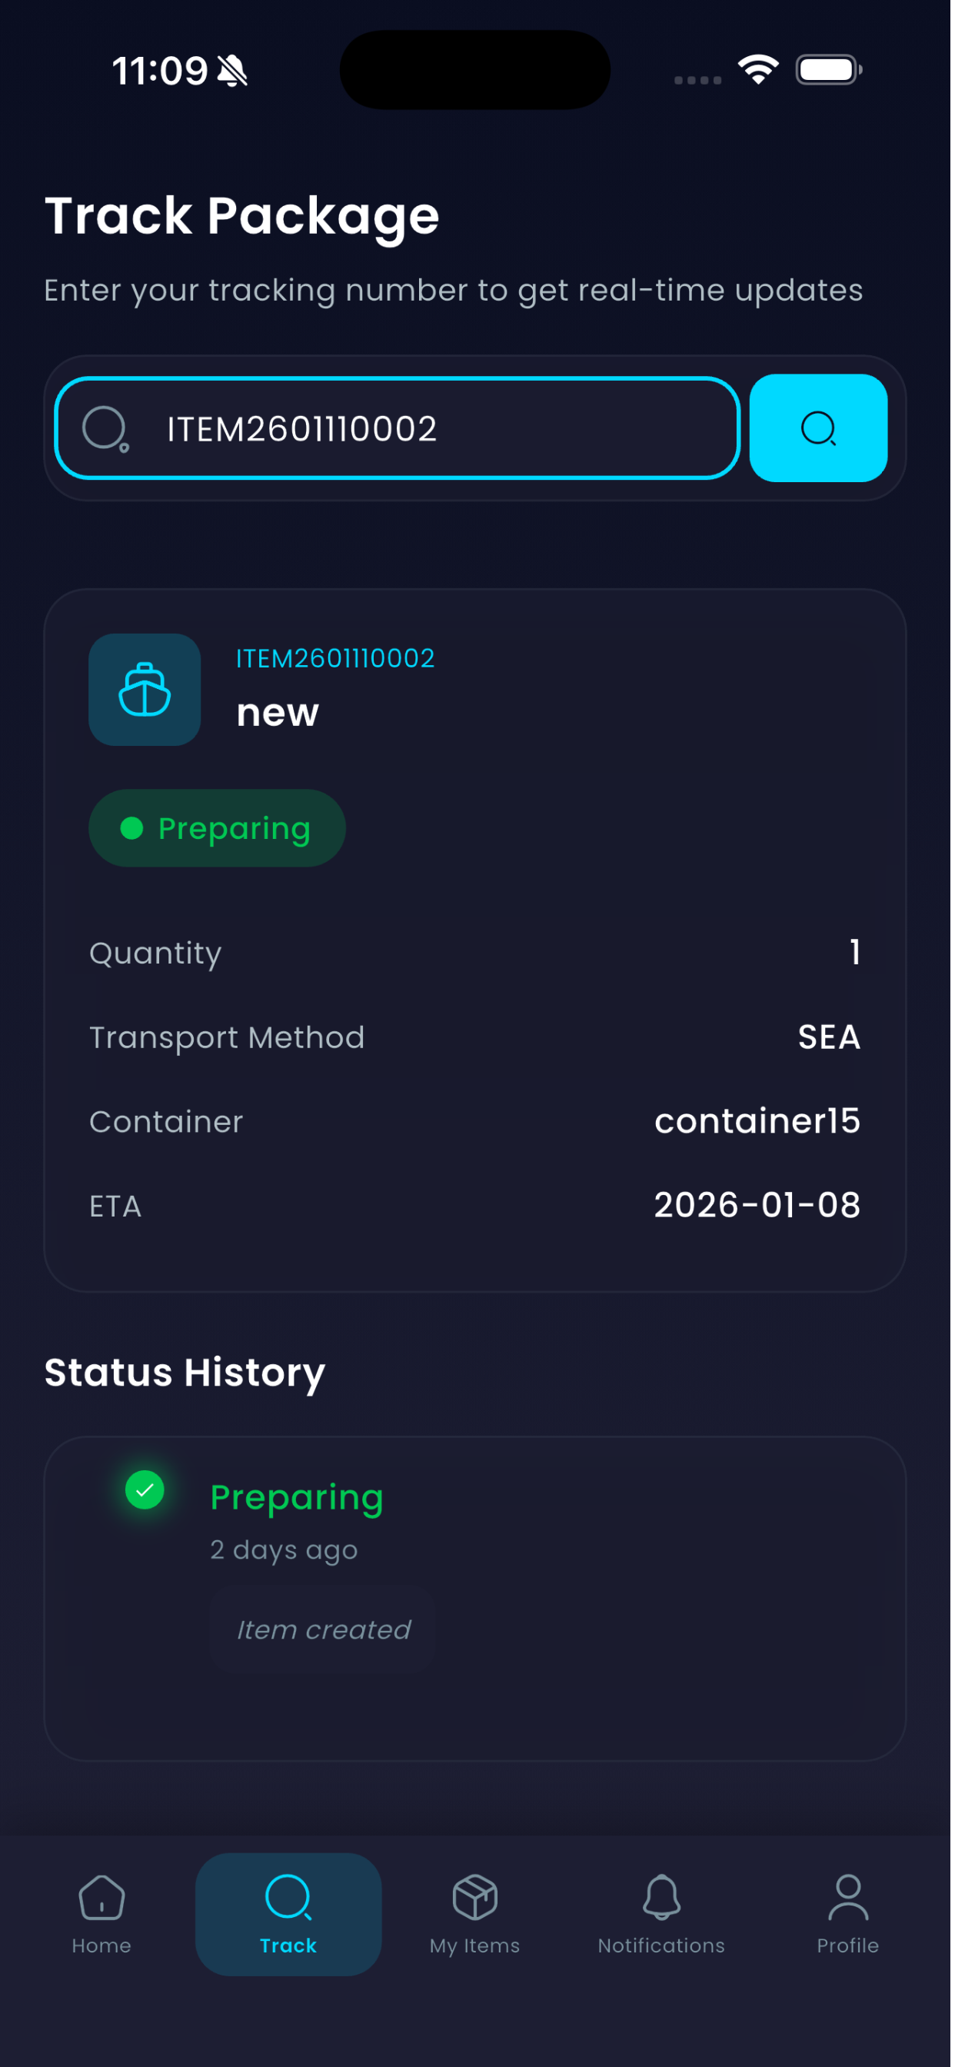This screenshot has height=2067, width=955.
Task: Select the Track tab
Action: click(288, 1915)
